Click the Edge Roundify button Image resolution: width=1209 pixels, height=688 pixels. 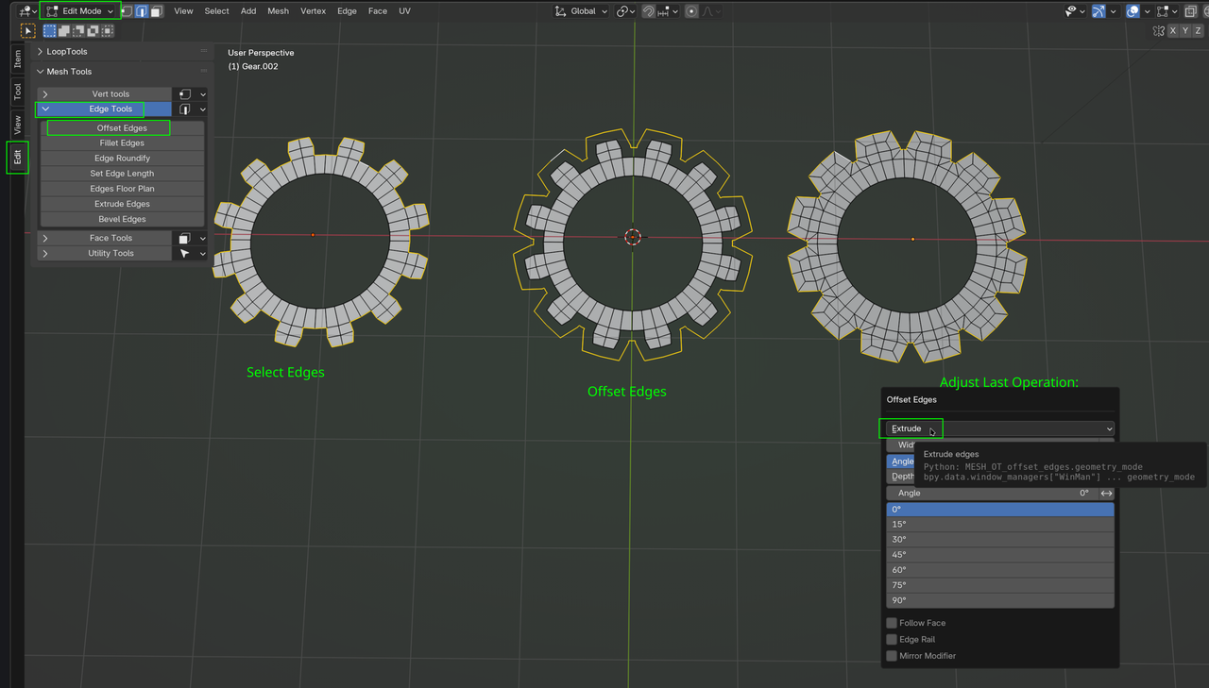point(122,158)
